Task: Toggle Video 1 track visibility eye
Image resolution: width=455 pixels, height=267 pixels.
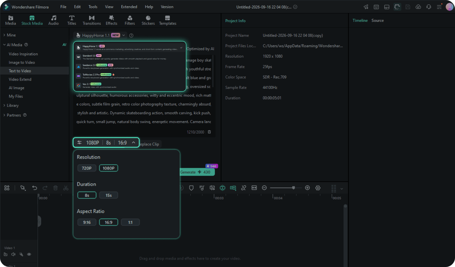Action: [29, 254]
